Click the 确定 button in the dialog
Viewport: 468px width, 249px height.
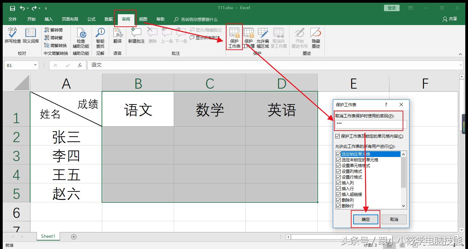(x=365, y=219)
